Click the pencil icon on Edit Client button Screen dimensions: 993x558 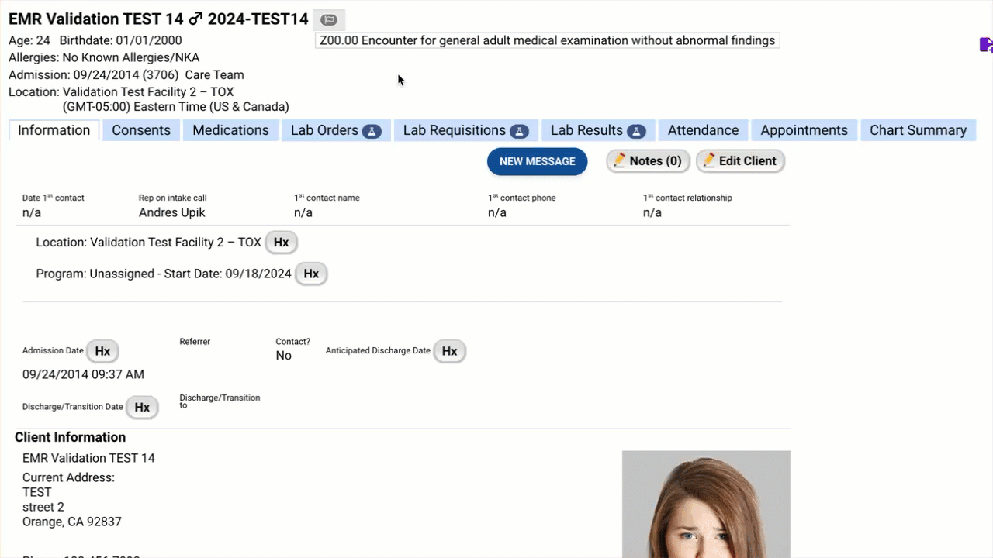708,160
